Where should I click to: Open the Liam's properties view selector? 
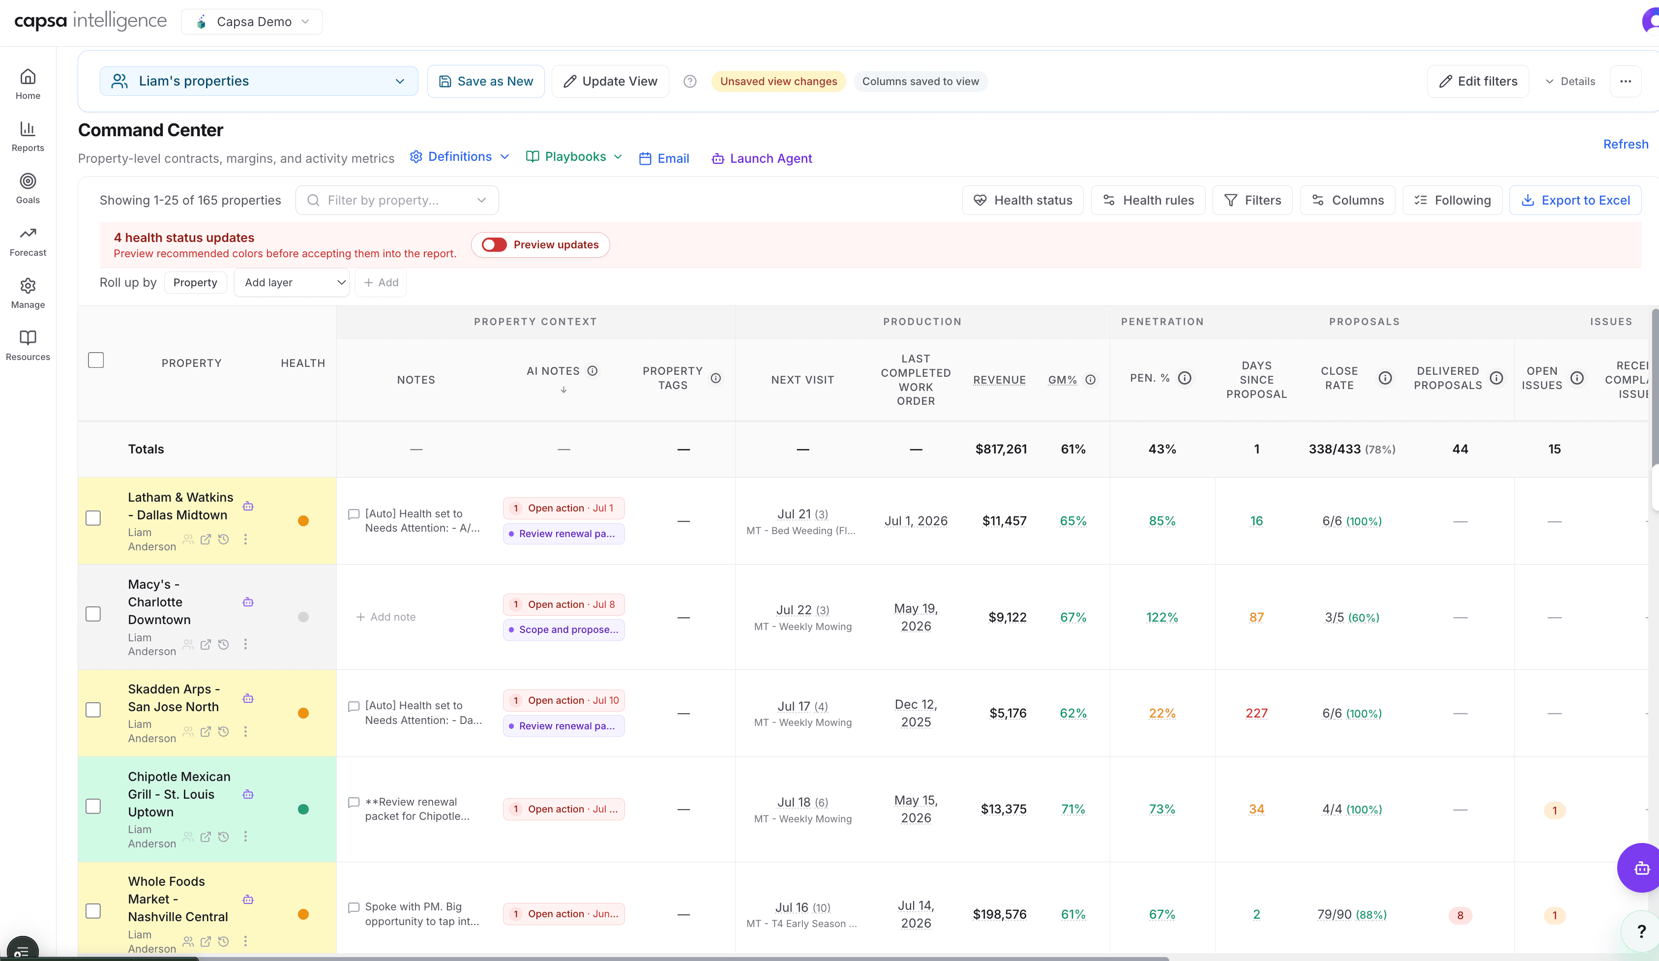[x=259, y=81]
